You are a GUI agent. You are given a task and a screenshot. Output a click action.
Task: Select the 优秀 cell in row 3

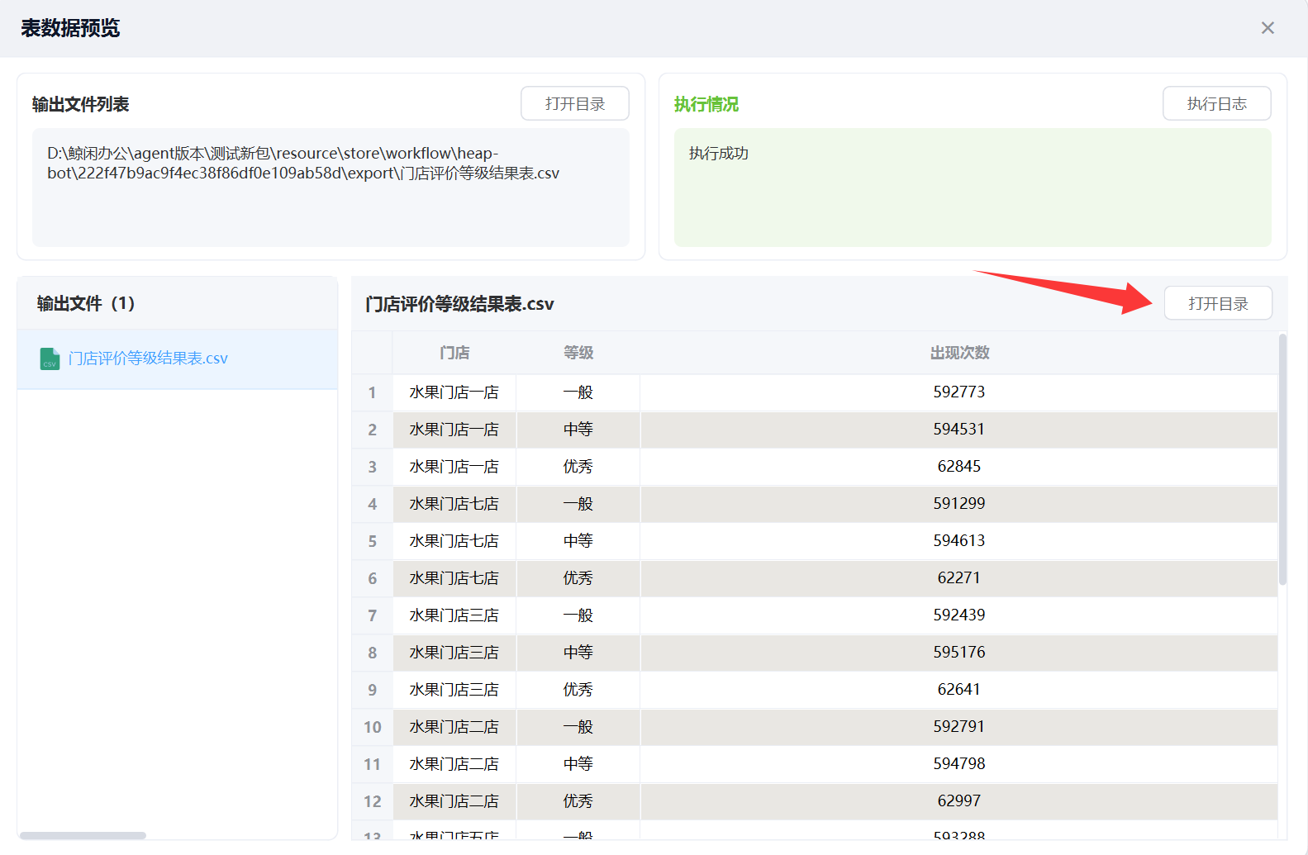coord(578,467)
